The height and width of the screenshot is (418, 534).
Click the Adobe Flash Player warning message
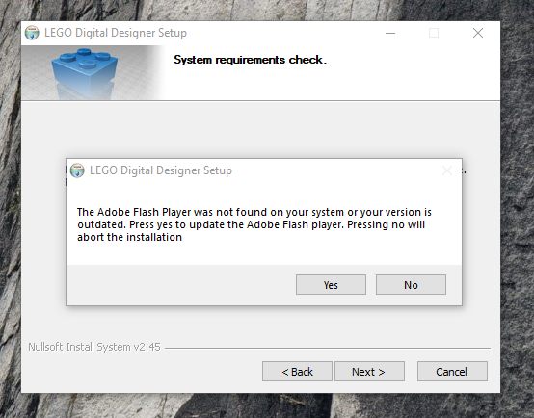click(x=254, y=224)
